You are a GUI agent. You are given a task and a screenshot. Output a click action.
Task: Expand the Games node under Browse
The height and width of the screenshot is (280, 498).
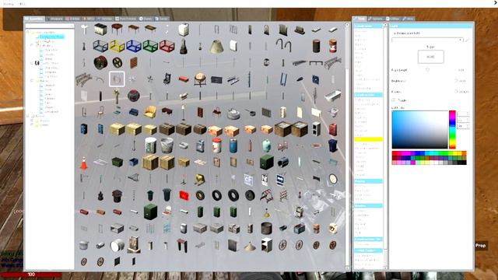tap(32, 124)
